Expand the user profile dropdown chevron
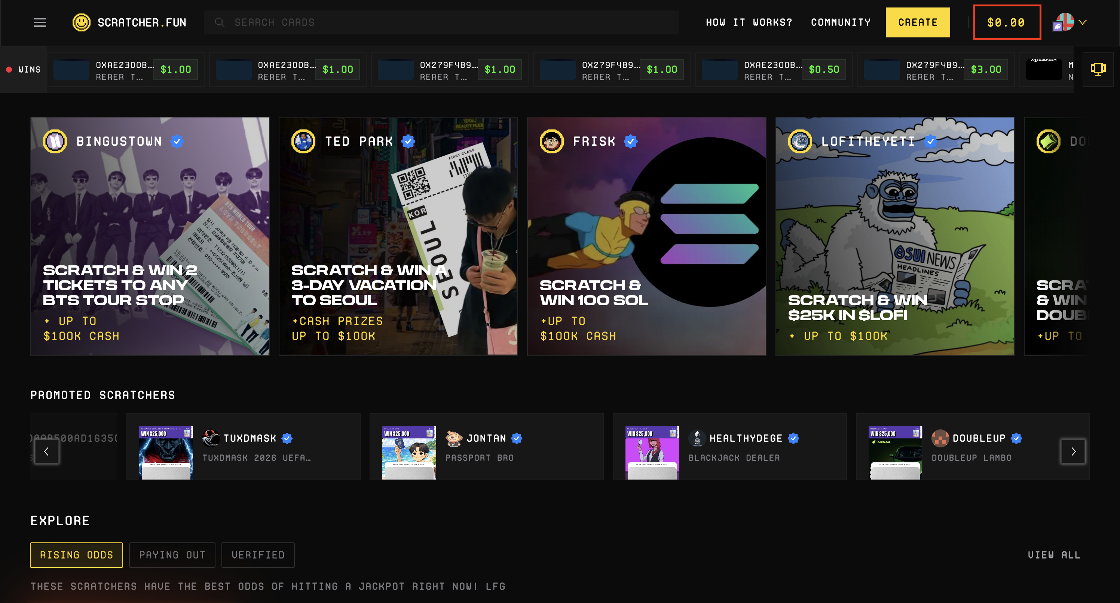 tap(1082, 22)
